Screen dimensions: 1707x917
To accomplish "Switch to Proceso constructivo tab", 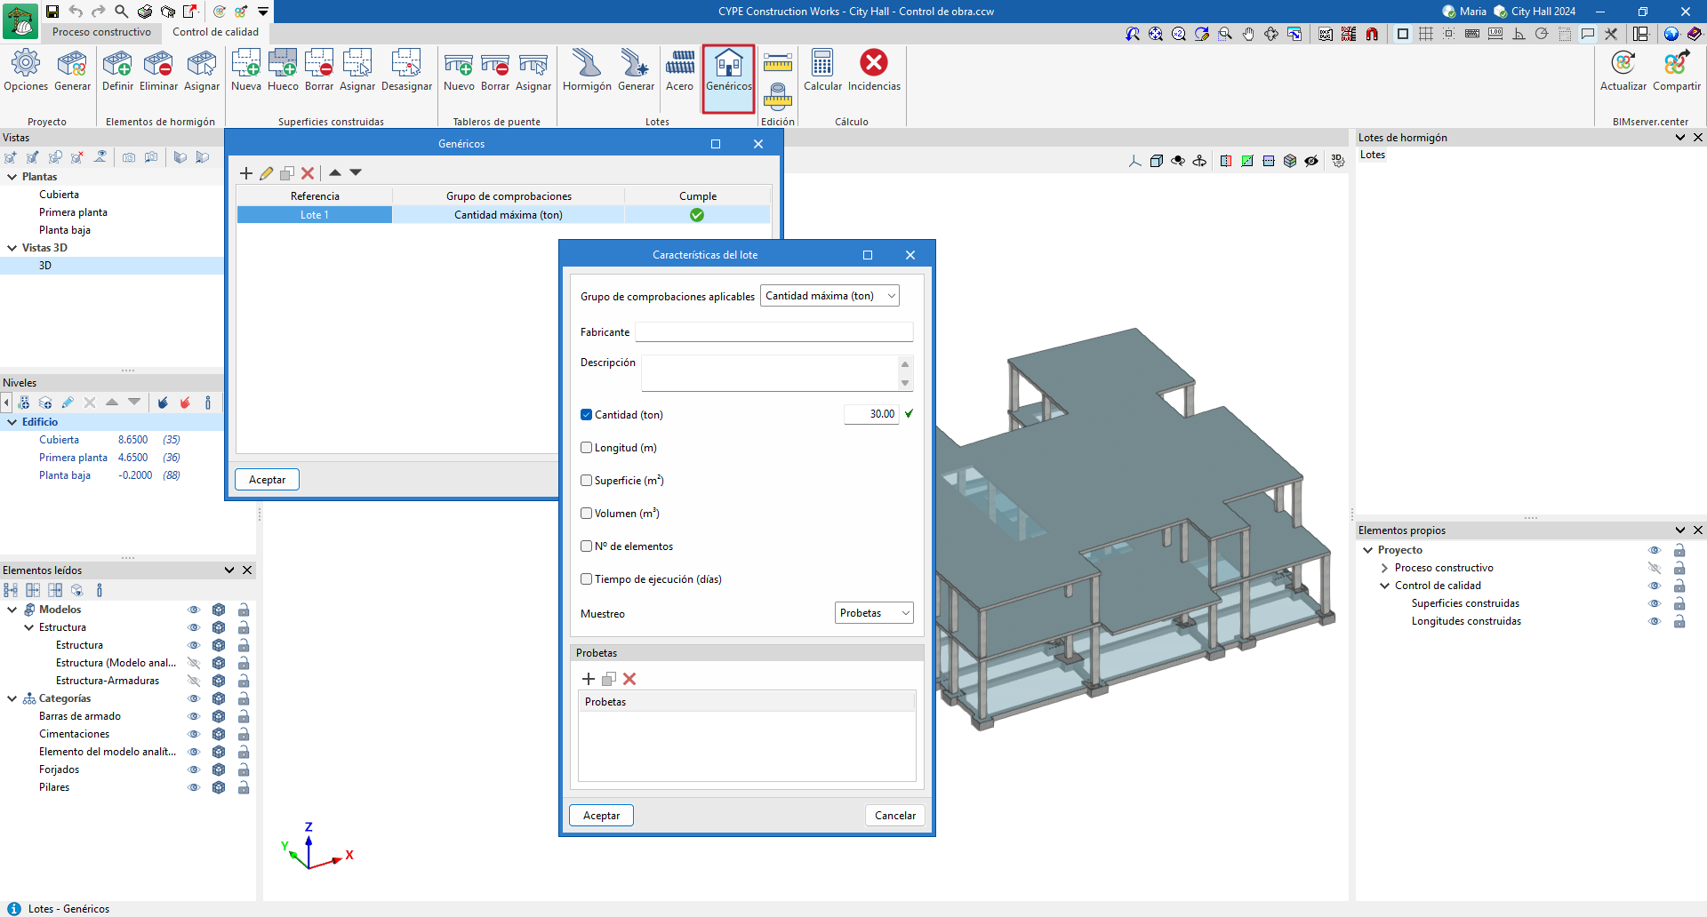I will coord(101,32).
